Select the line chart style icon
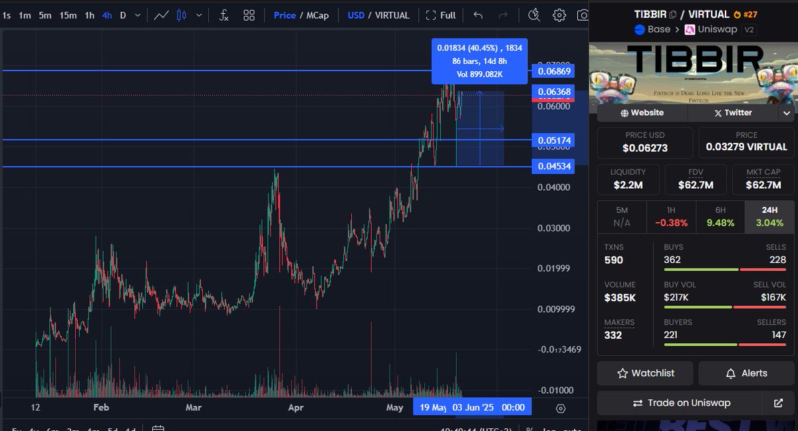Image resolution: width=798 pixels, height=431 pixels. (161, 15)
